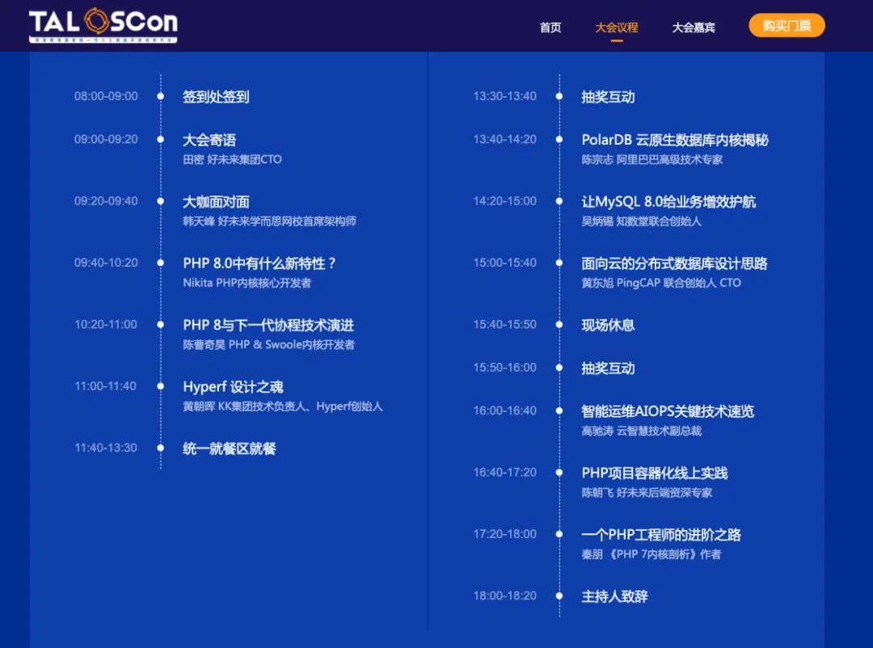Image resolution: width=873 pixels, height=648 pixels.
Task: Open PHP项目容器化线上实践 session
Action: [655, 473]
